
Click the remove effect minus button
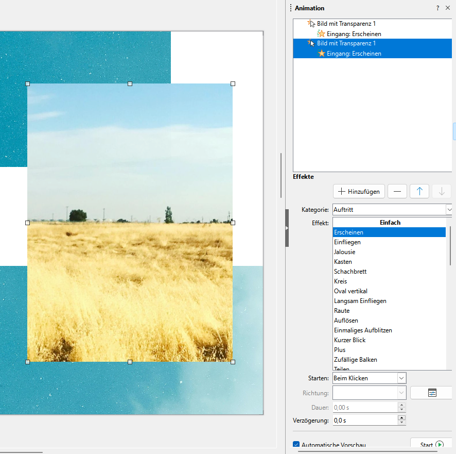[397, 191]
